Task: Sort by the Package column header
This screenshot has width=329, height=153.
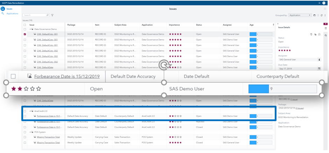Action: pyautogui.click(x=71, y=25)
